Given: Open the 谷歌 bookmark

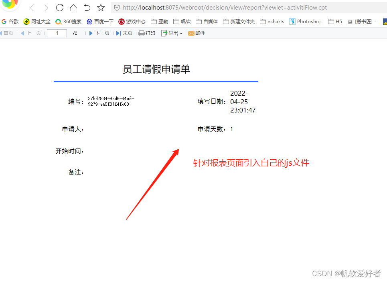Looking at the screenshot, I should coord(10,22).
